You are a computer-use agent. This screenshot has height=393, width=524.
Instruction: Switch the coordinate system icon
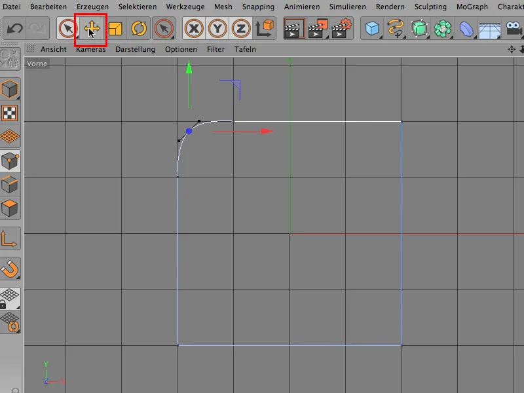pyautogui.click(x=265, y=28)
